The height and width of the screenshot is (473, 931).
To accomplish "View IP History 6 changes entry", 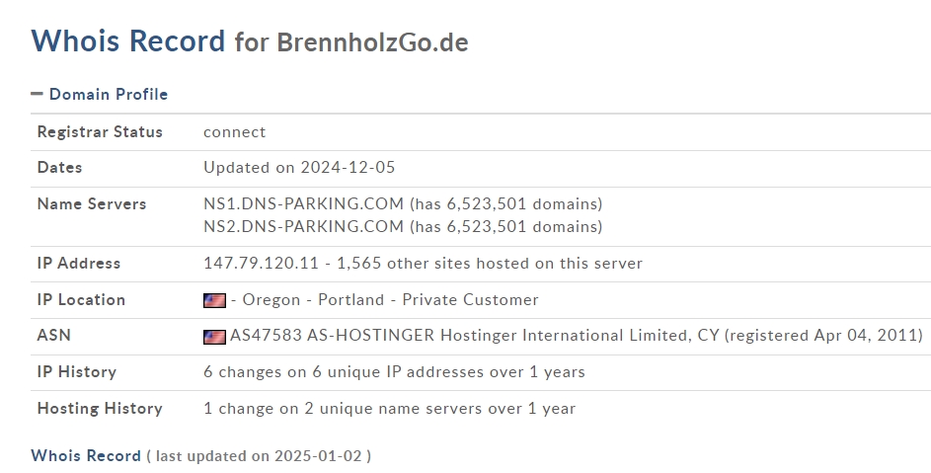I will click(394, 372).
